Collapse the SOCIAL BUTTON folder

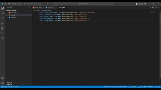point(12,10)
